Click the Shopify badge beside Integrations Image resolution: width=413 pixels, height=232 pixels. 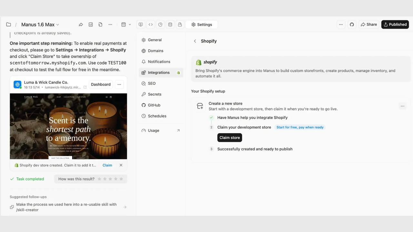coord(178,73)
